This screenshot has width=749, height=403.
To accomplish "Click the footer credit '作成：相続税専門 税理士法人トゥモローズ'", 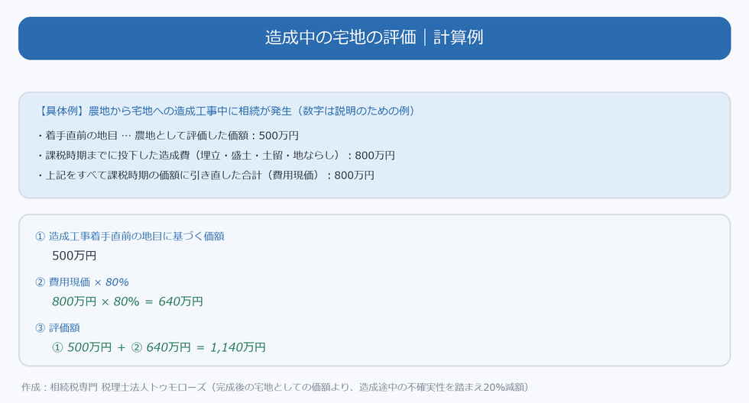I will (x=114, y=387).
